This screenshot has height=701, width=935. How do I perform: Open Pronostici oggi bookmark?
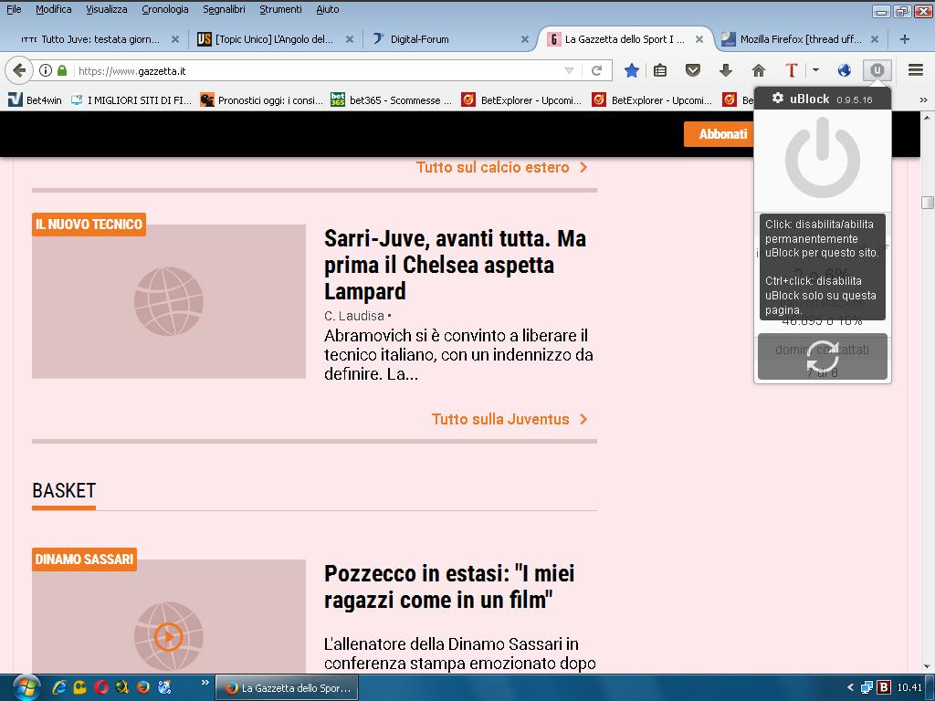point(261,100)
